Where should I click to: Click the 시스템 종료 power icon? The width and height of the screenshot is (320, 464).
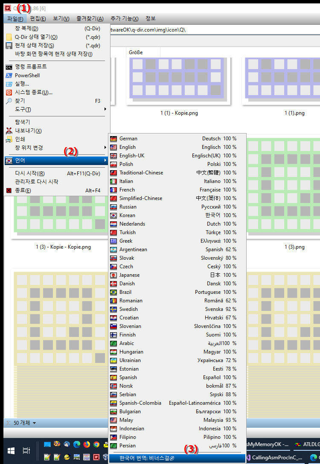[x=9, y=93]
